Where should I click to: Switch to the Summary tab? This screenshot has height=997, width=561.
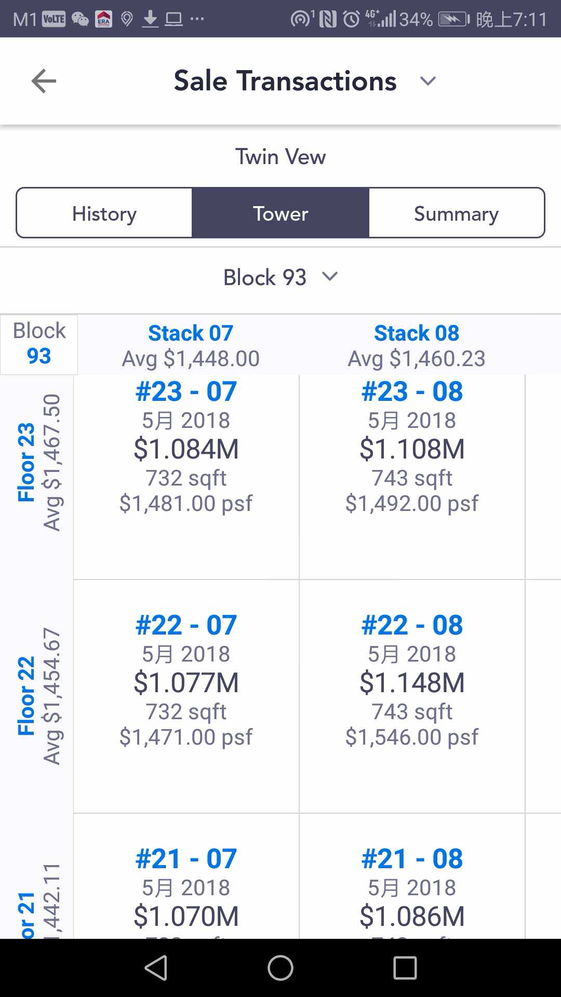point(456,213)
